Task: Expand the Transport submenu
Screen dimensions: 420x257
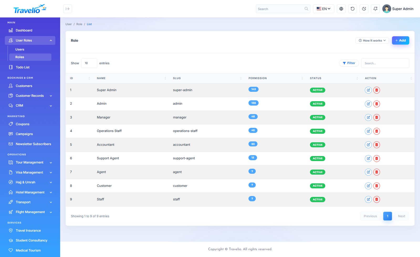Action: pyautogui.click(x=30, y=202)
